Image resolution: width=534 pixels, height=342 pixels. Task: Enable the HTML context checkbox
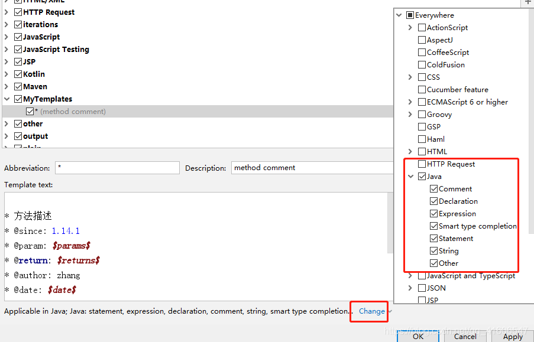click(x=422, y=152)
